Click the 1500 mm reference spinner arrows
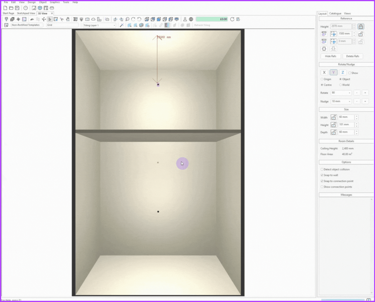Viewport: 375px width, 302px height. coord(354,34)
